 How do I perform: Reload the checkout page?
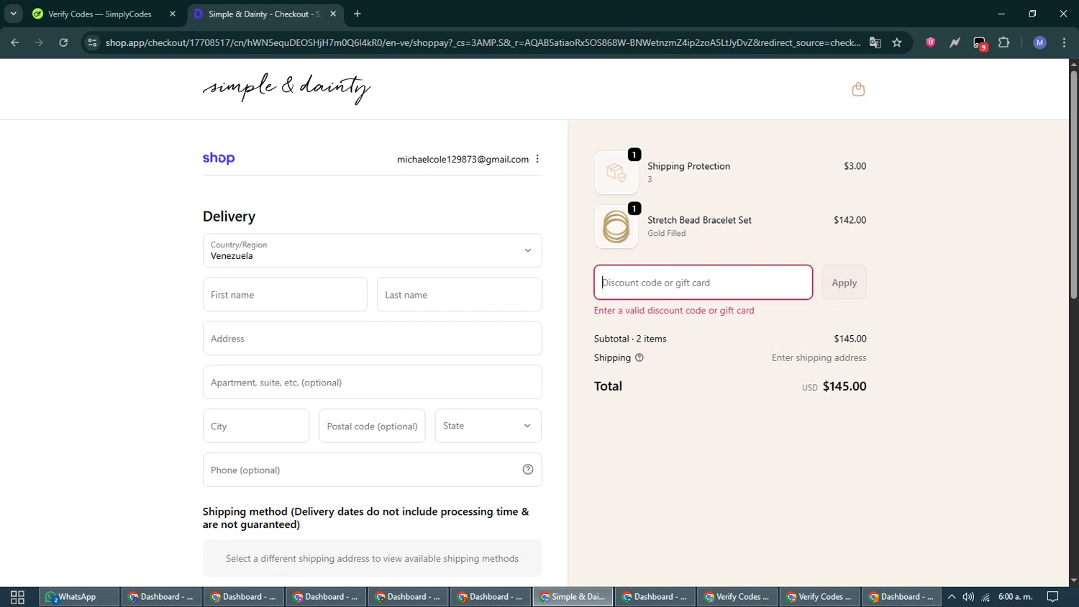tap(63, 42)
